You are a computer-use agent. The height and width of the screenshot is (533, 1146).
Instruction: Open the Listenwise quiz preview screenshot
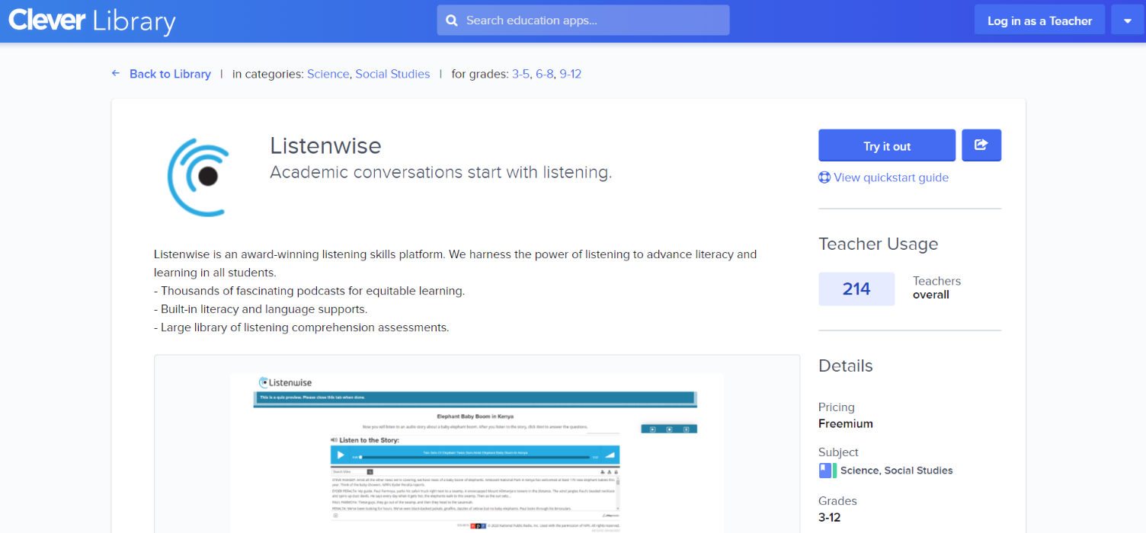[477, 453]
